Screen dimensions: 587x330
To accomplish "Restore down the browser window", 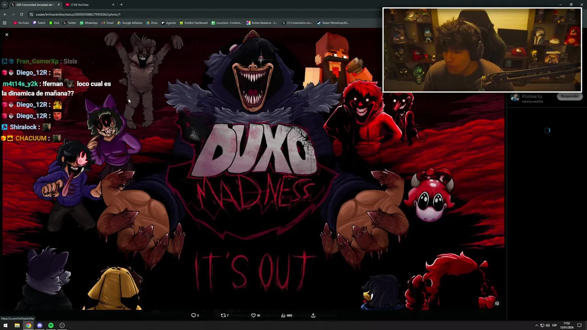I will 571,5.
